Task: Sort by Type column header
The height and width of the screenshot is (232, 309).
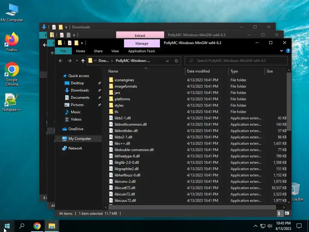Action: [234, 71]
